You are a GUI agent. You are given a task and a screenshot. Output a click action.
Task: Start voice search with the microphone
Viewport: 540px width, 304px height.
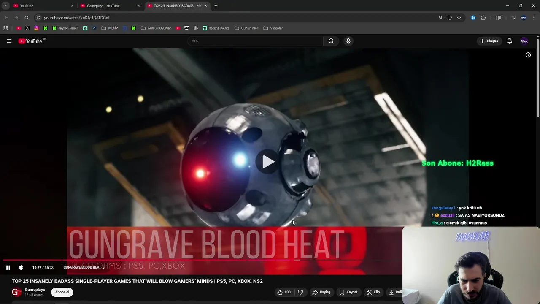[x=348, y=41]
